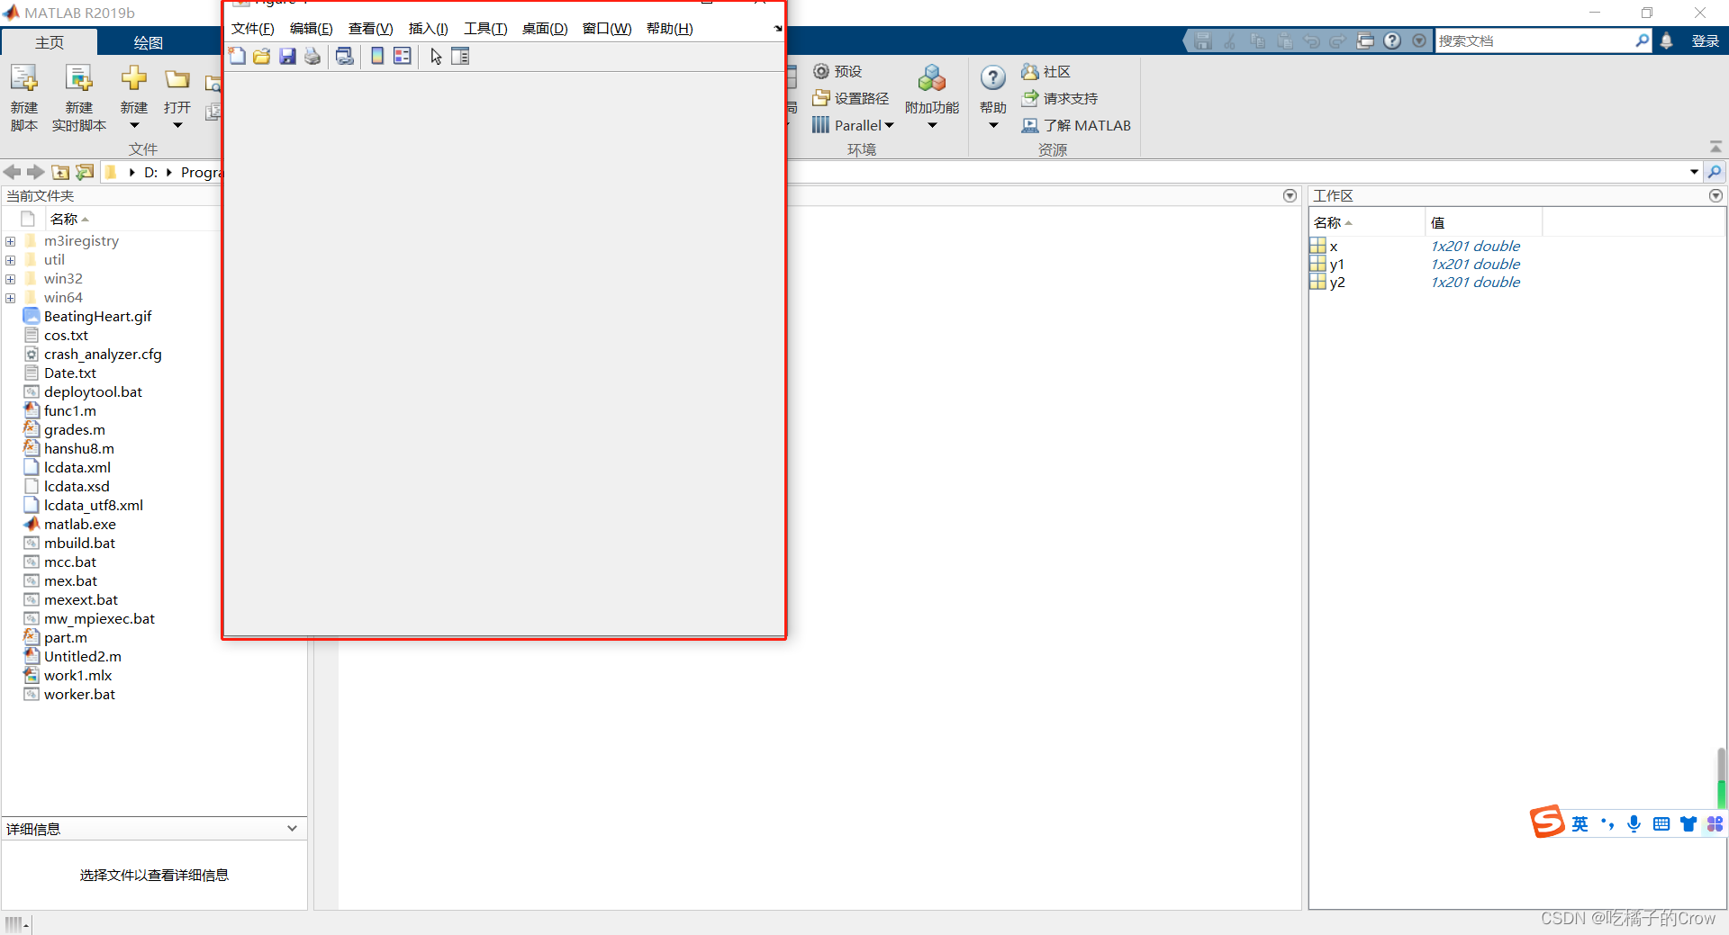
Task: Open 插入(I) menu in Figure window
Action: [429, 29]
